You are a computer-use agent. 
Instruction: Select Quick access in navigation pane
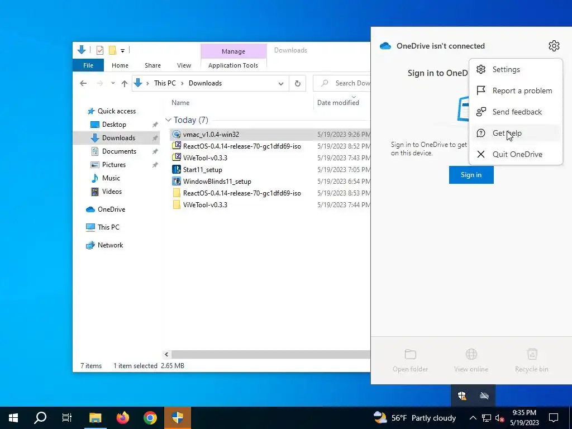[116, 111]
